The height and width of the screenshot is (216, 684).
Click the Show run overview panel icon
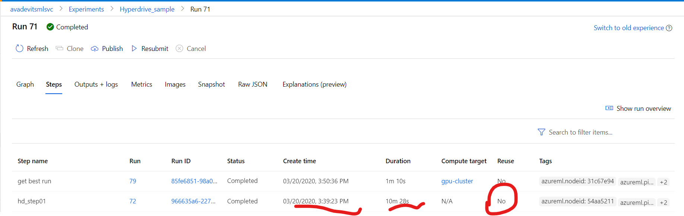point(609,108)
